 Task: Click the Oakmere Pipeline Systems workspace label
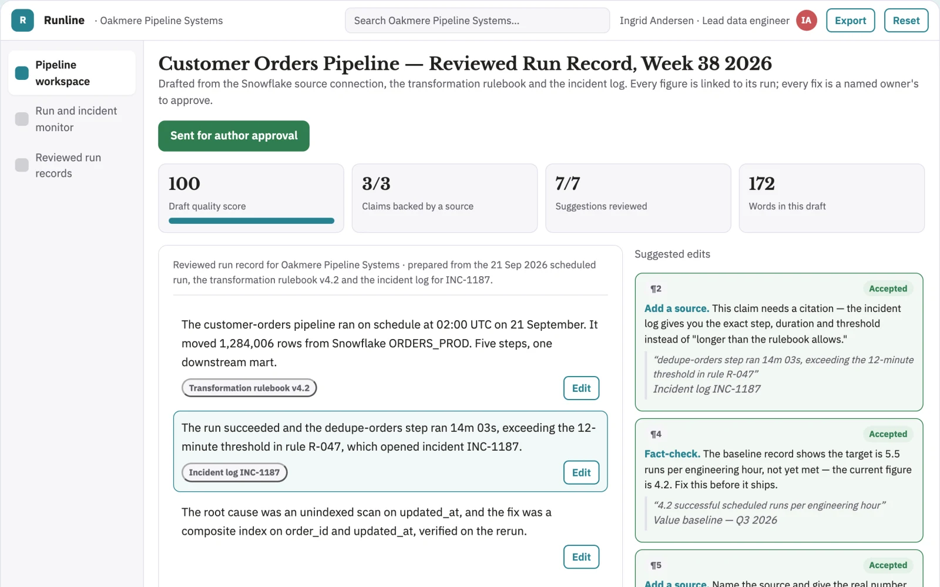tap(161, 21)
